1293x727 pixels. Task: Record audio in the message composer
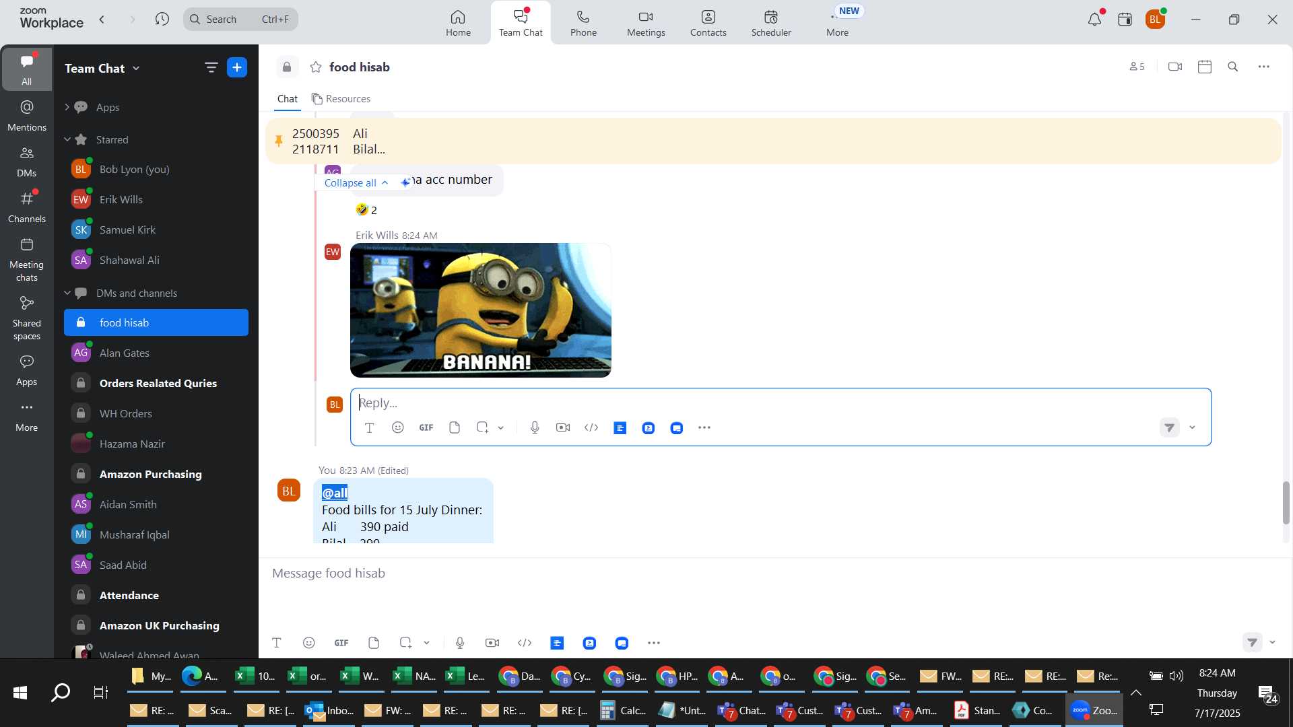click(460, 644)
